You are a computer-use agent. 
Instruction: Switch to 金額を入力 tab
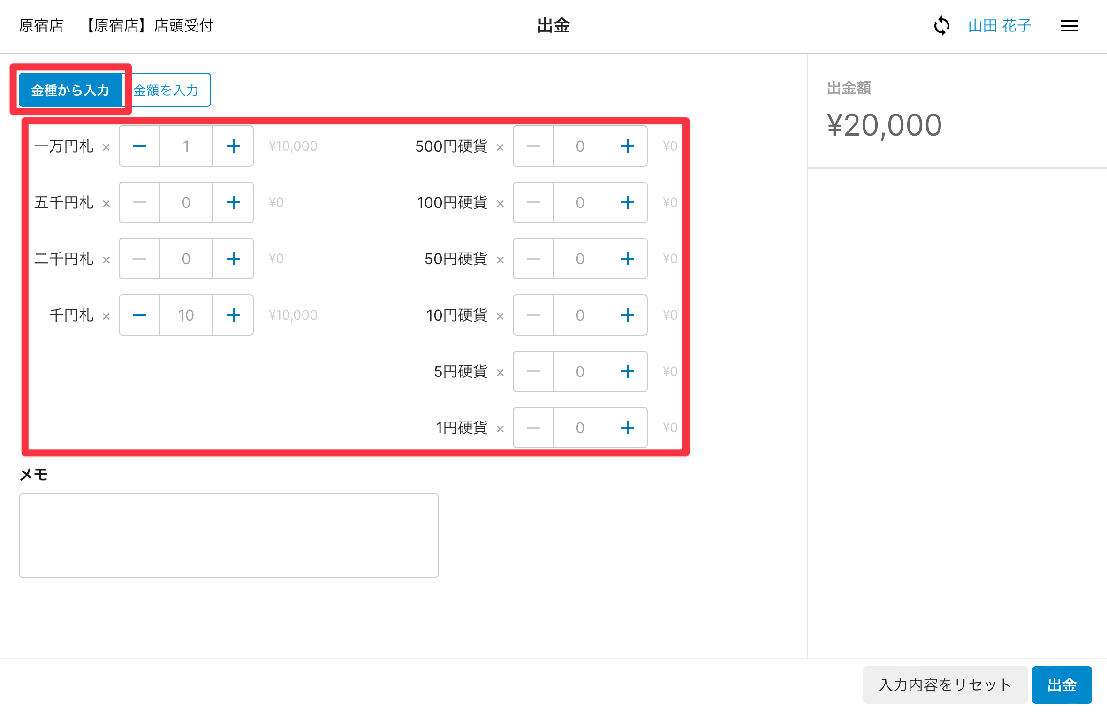(x=167, y=90)
